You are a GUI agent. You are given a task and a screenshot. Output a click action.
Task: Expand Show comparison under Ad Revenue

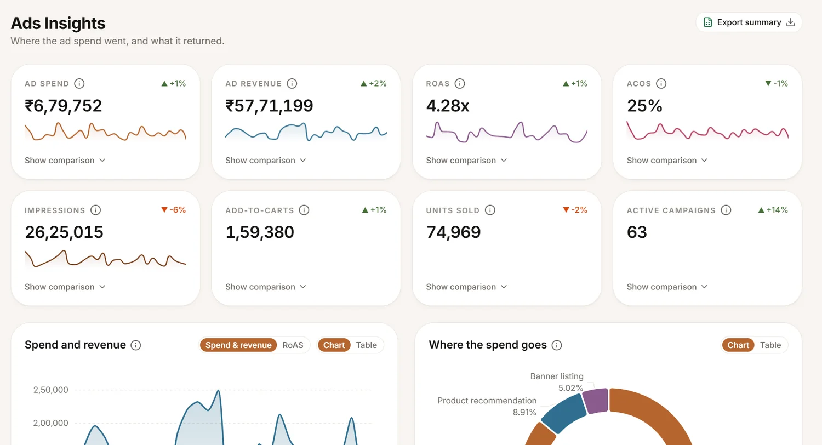click(265, 161)
